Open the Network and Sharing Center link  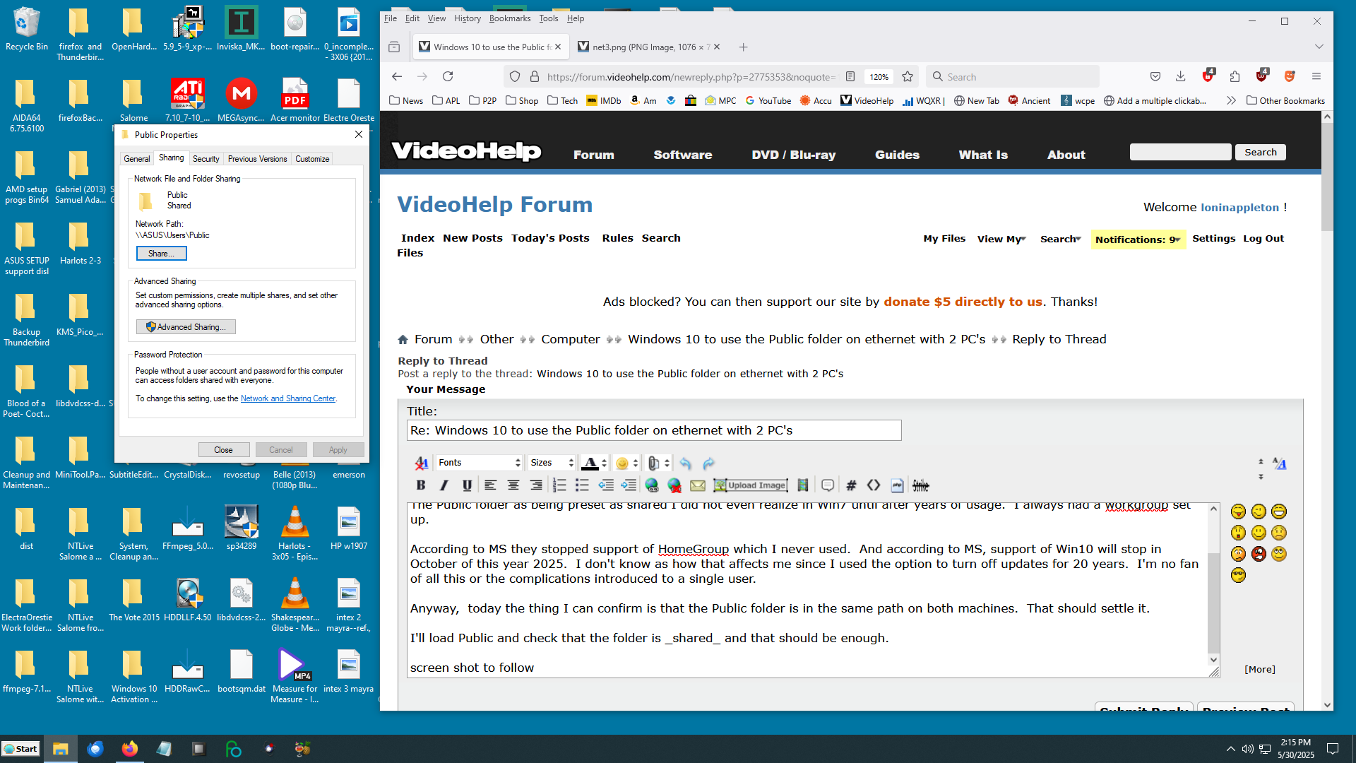[x=288, y=398]
